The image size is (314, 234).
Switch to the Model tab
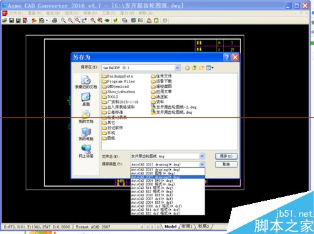click(x=170, y=226)
